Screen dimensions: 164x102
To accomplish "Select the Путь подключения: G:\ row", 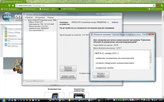I will (x=36, y=30).
